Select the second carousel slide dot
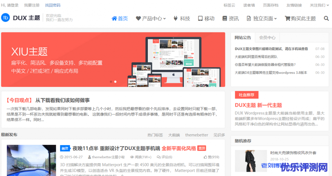 pos(115,82)
